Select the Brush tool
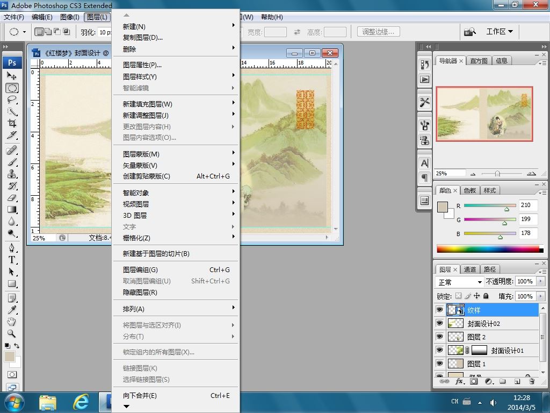550x413 pixels. (x=12, y=162)
